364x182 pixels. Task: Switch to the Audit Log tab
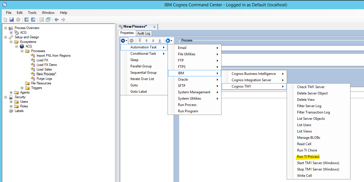[x=144, y=33]
